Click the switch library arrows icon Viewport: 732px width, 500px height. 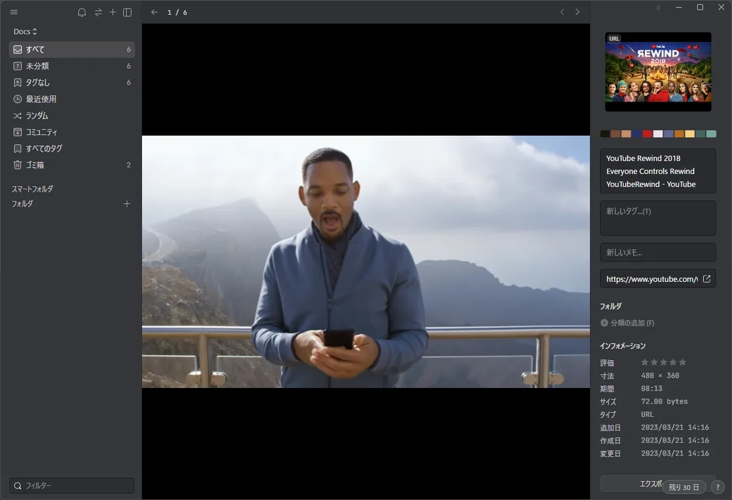(x=98, y=12)
